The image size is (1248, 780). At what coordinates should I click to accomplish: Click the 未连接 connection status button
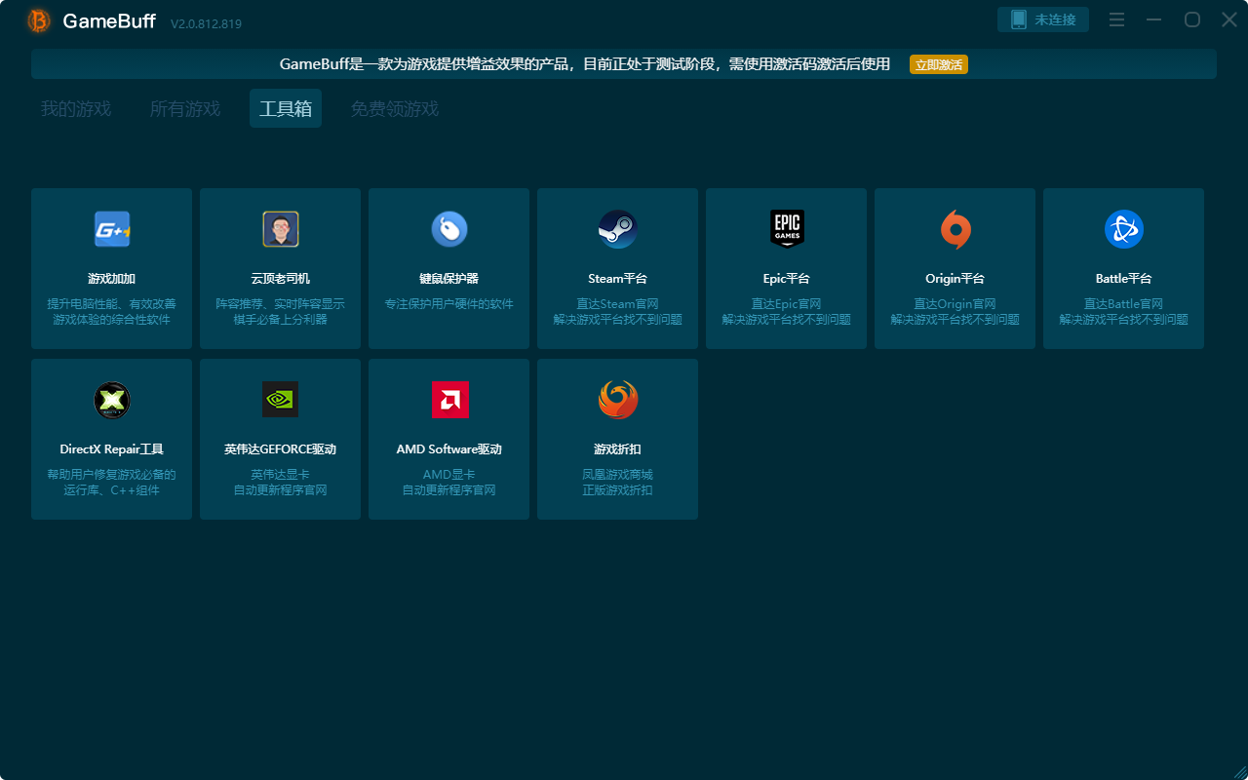(1042, 19)
